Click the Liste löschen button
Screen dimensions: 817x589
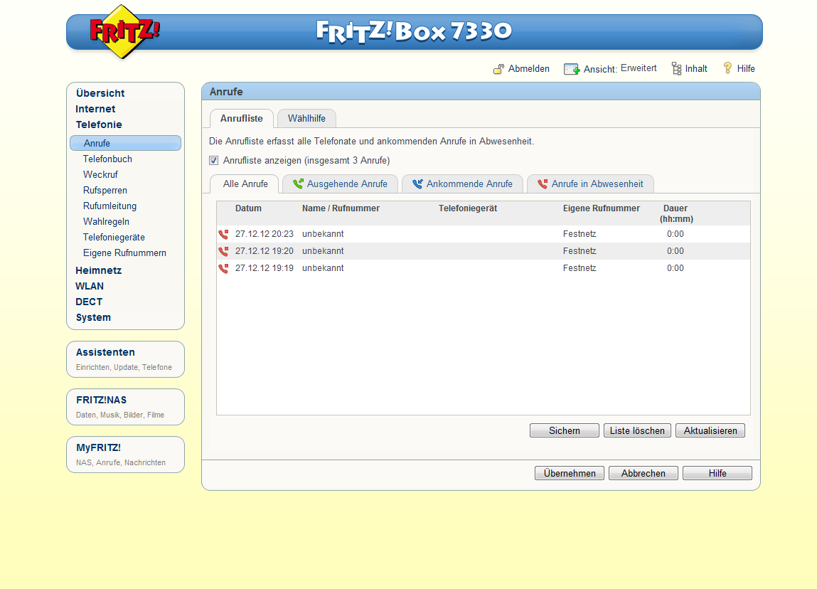[637, 430]
